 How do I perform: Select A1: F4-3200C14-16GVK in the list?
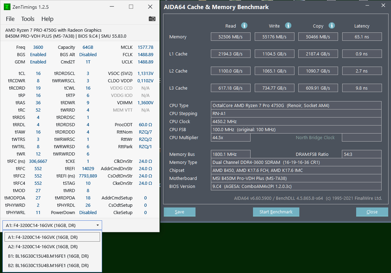[x=52, y=237]
